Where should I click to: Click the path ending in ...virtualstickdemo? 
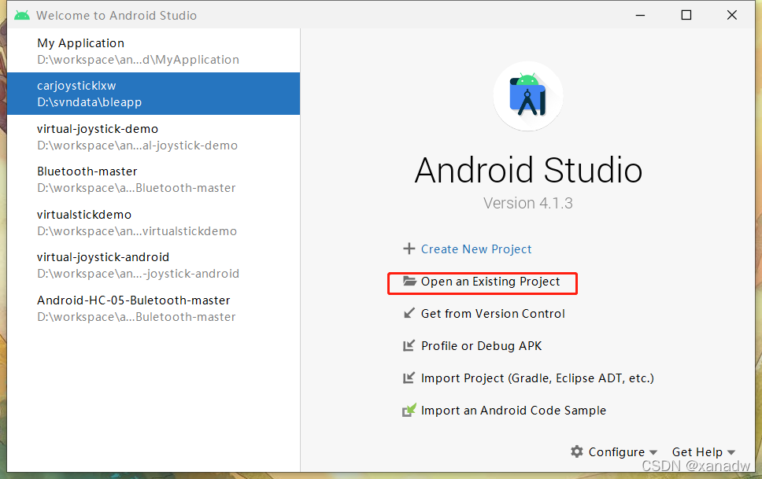point(137,231)
